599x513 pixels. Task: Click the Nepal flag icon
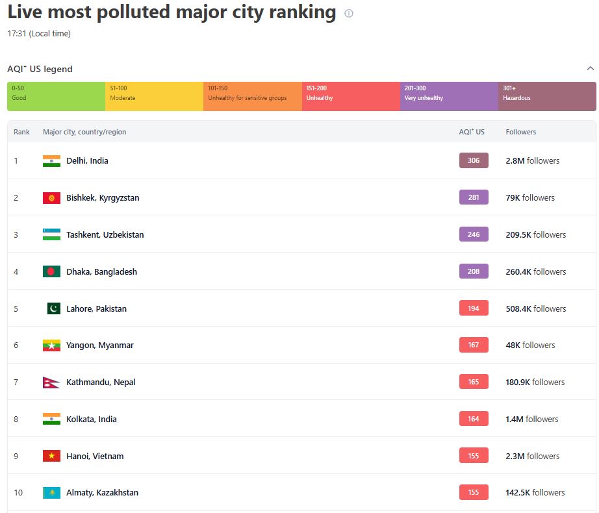tap(51, 382)
